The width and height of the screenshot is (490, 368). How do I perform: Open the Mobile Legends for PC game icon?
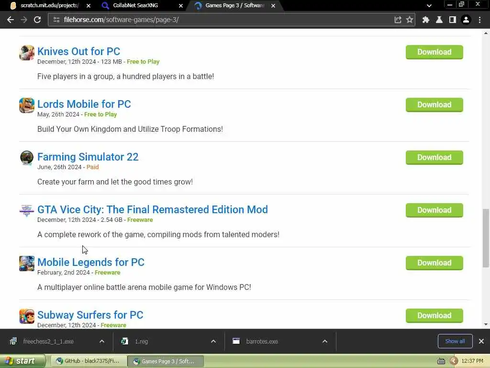click(27, 263)
